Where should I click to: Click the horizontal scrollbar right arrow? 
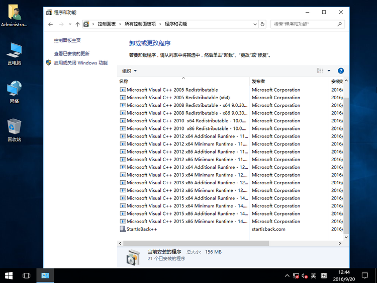point(340,243)
